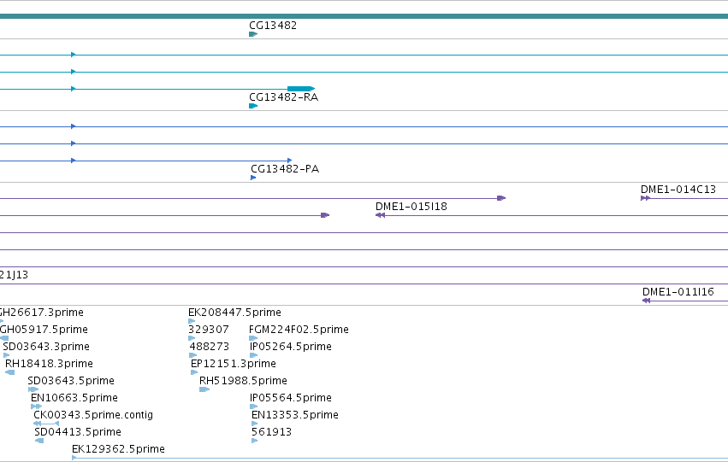This screenshot has width=728, height=462.
Task: Select the FGM224F02.5prime arrow glyph
Action: point(253,338)
